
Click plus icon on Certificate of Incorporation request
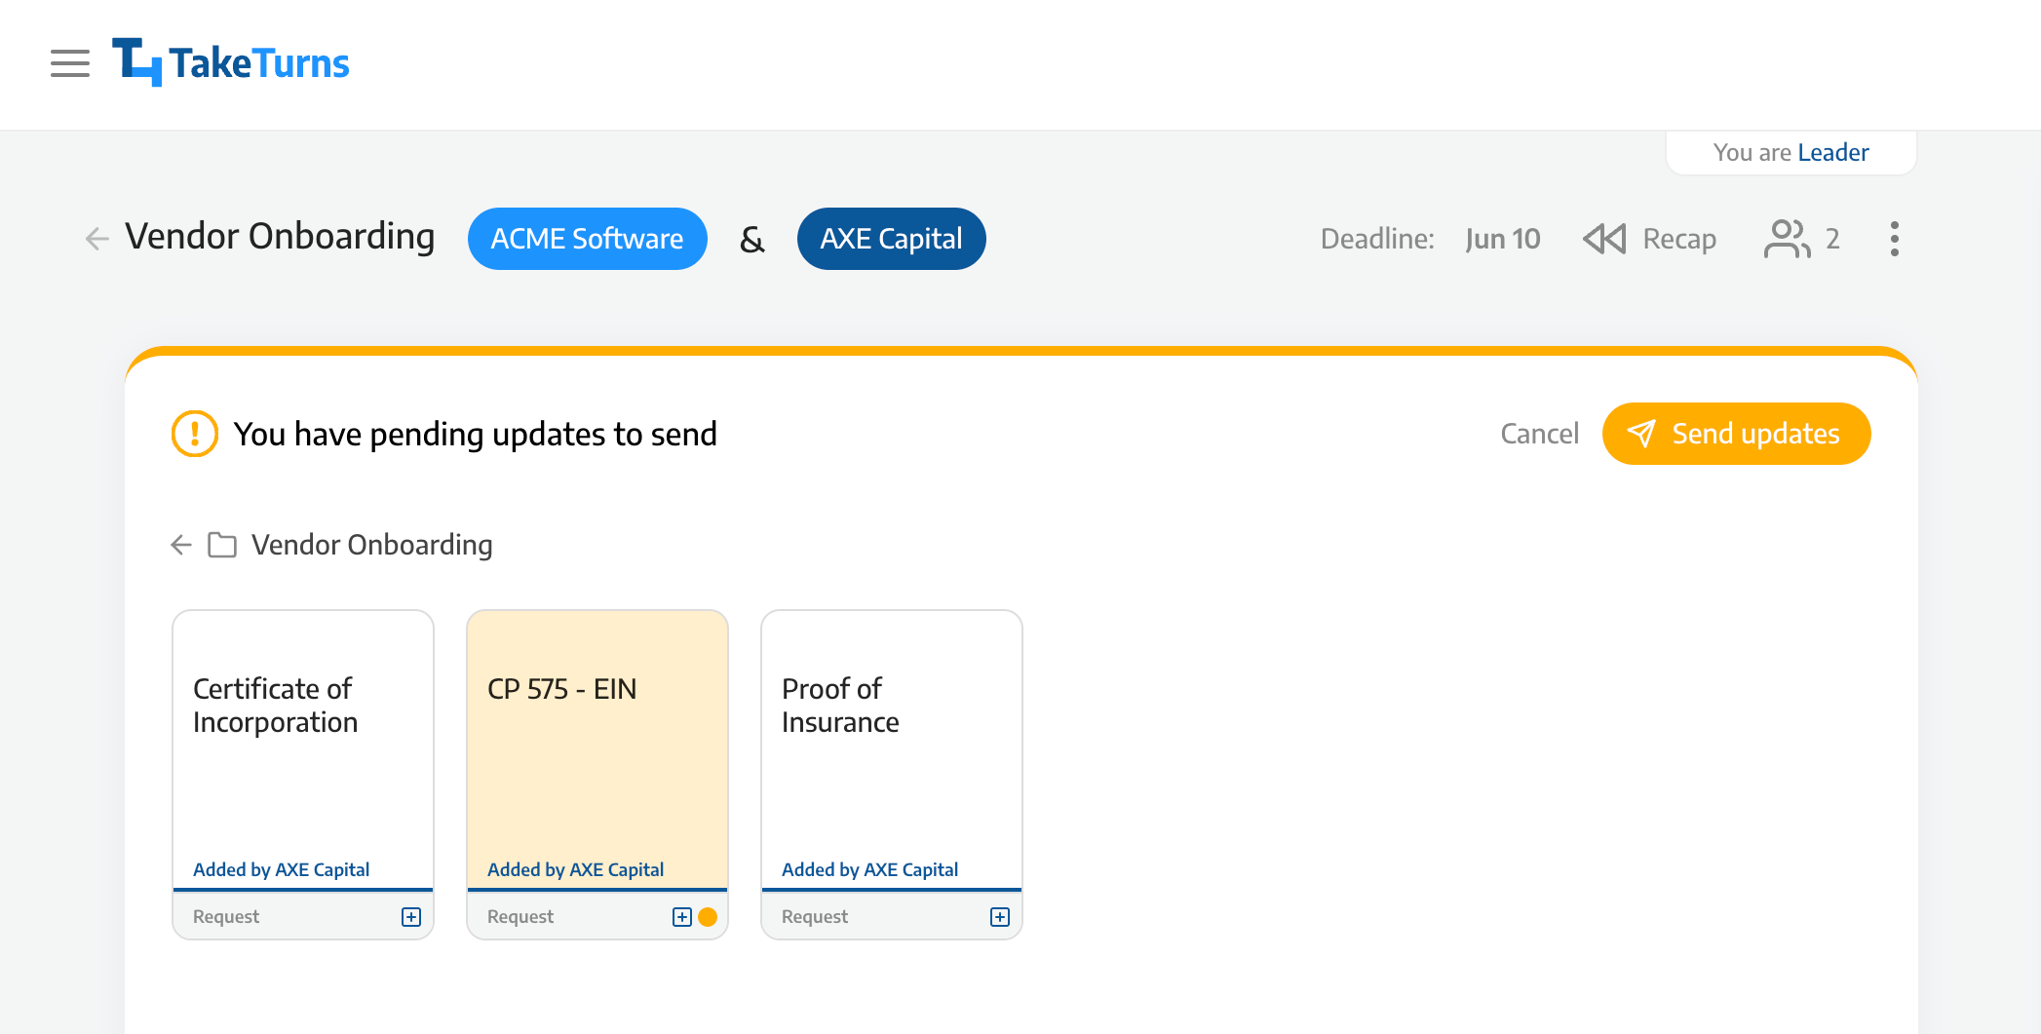(x=411, y=917)
